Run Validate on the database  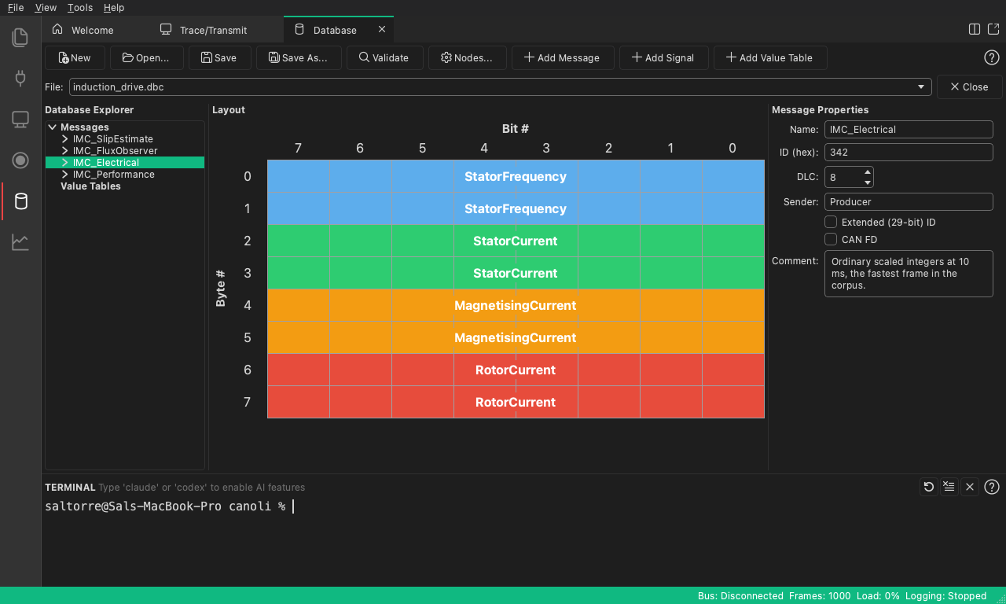coord(385,57)
